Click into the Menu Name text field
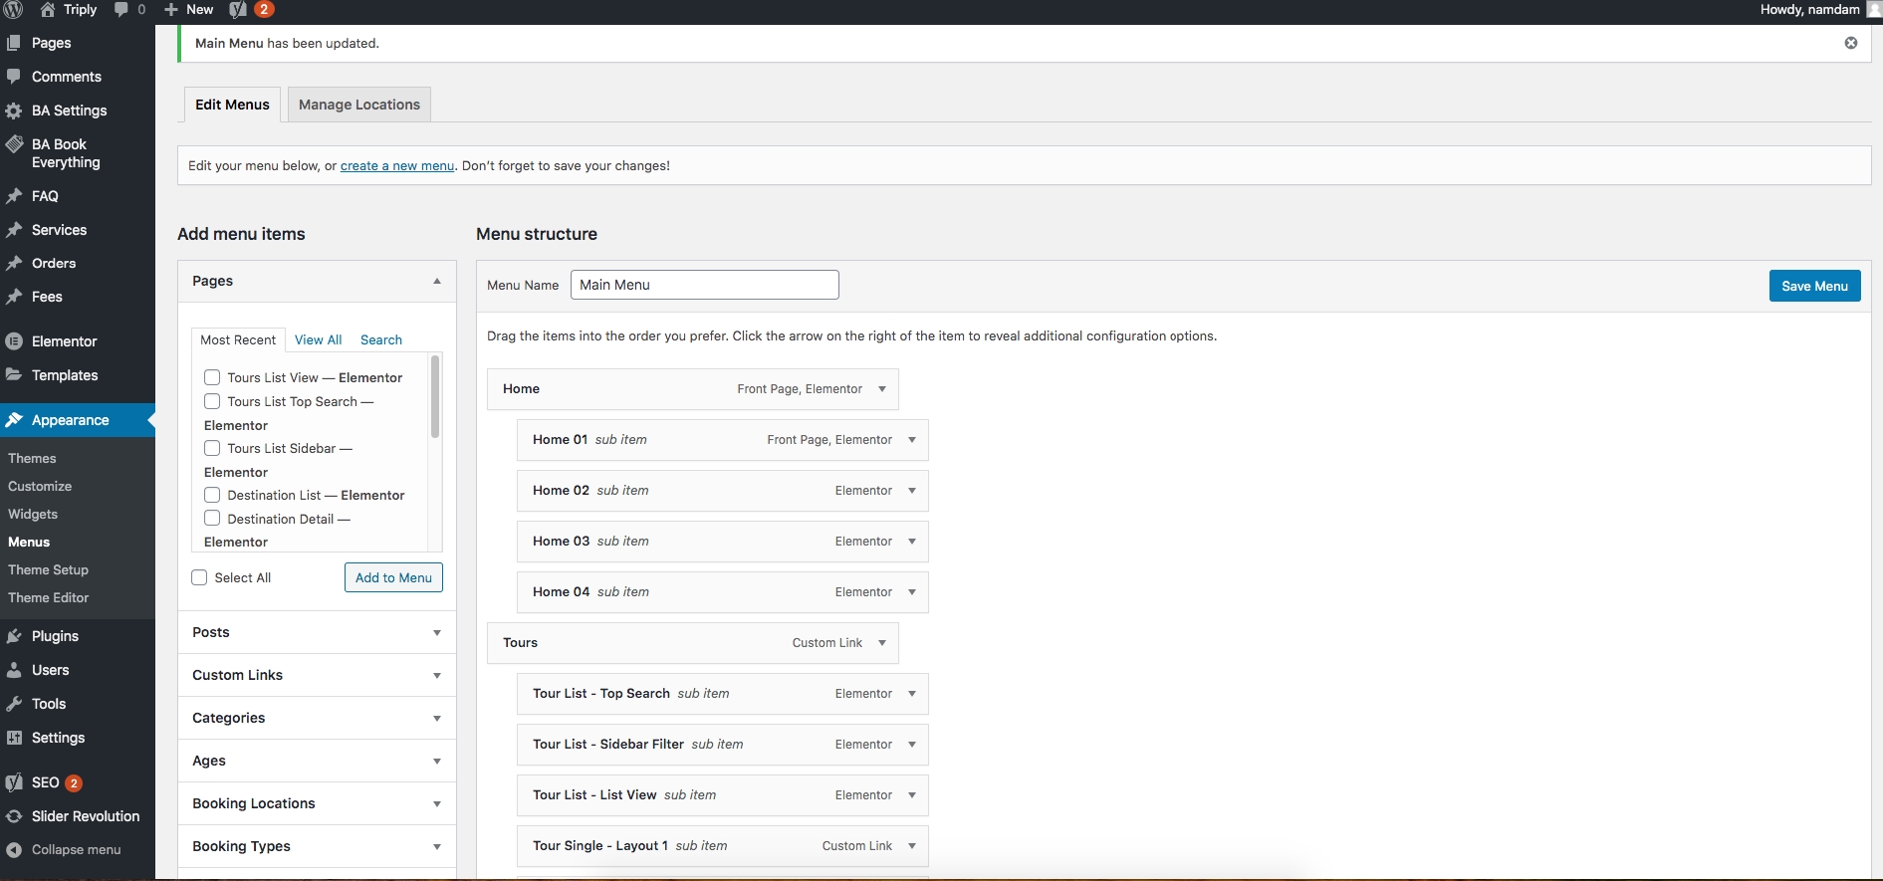Screen dimensions: 1883x881 (704, 285)
